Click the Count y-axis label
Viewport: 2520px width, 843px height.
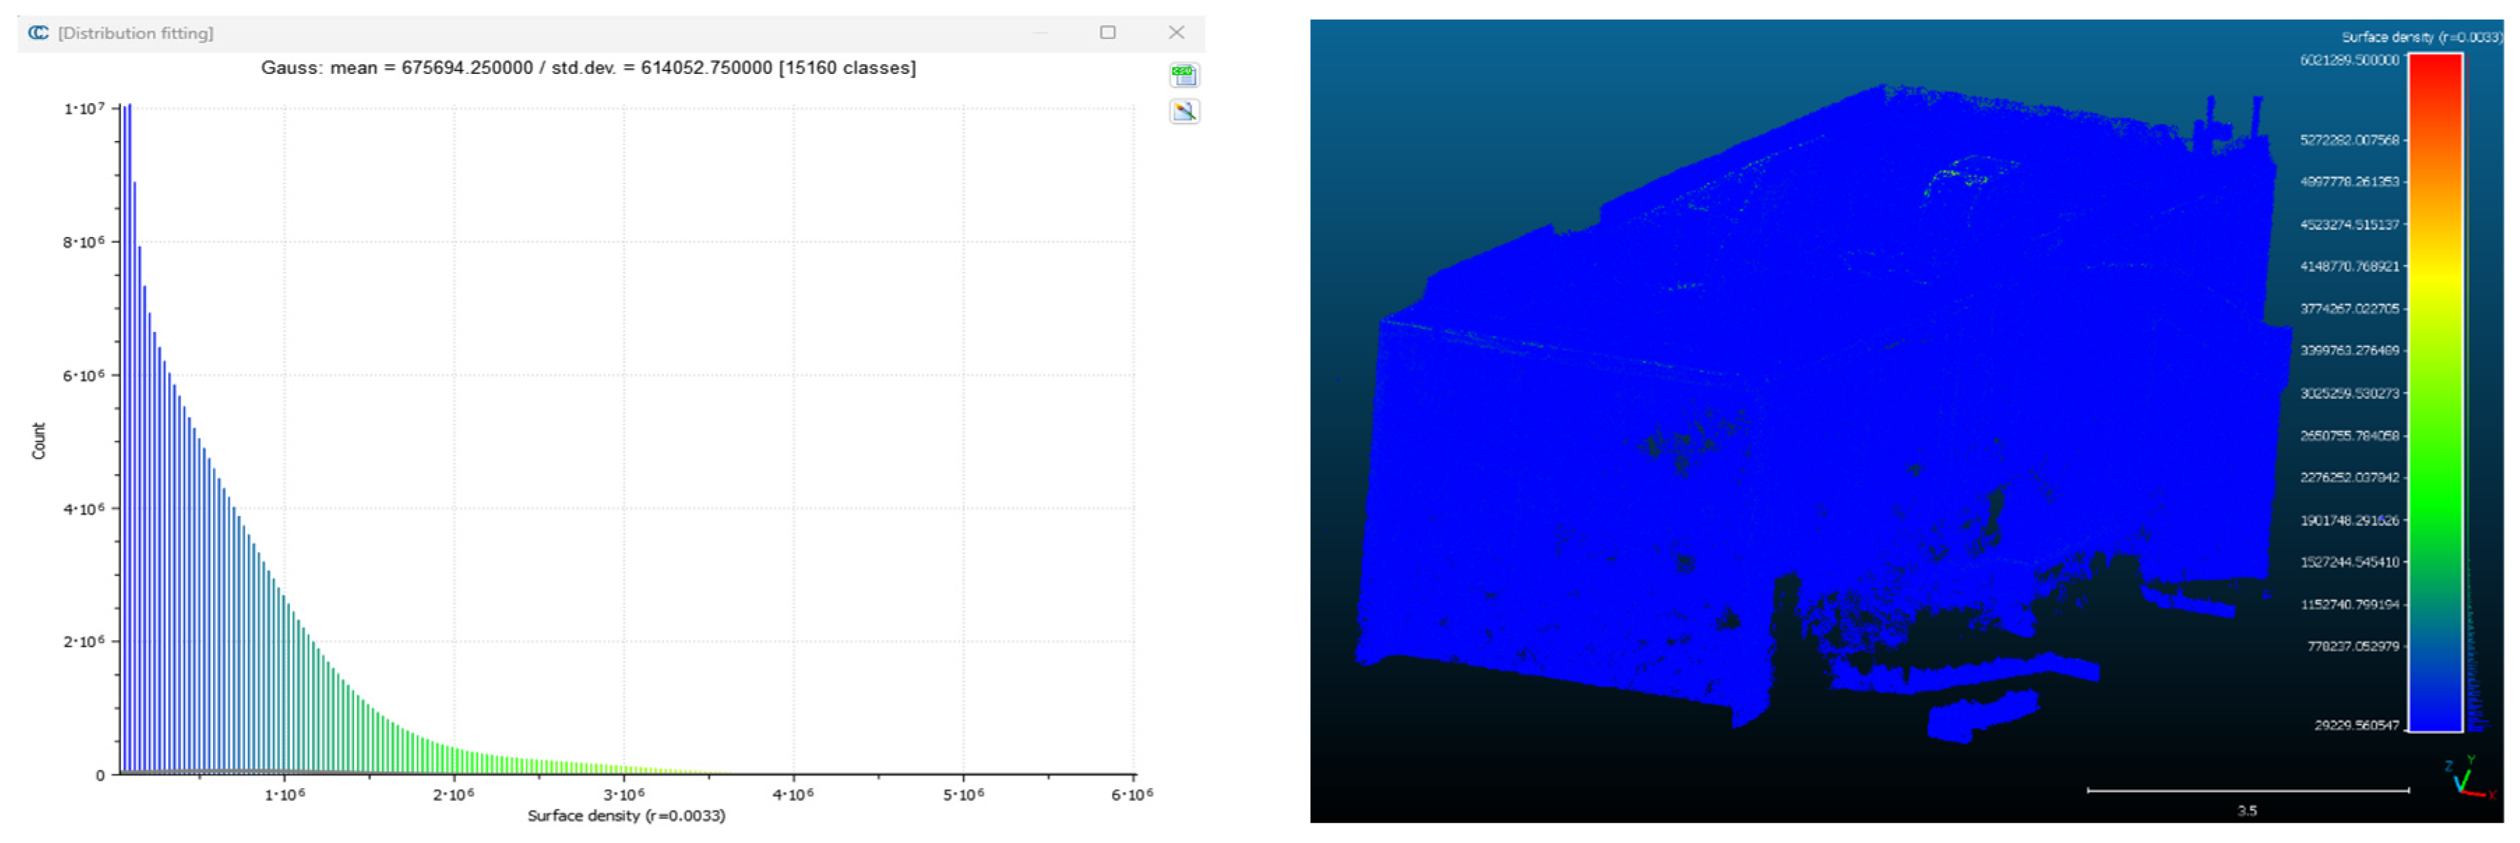pos(39,441)
